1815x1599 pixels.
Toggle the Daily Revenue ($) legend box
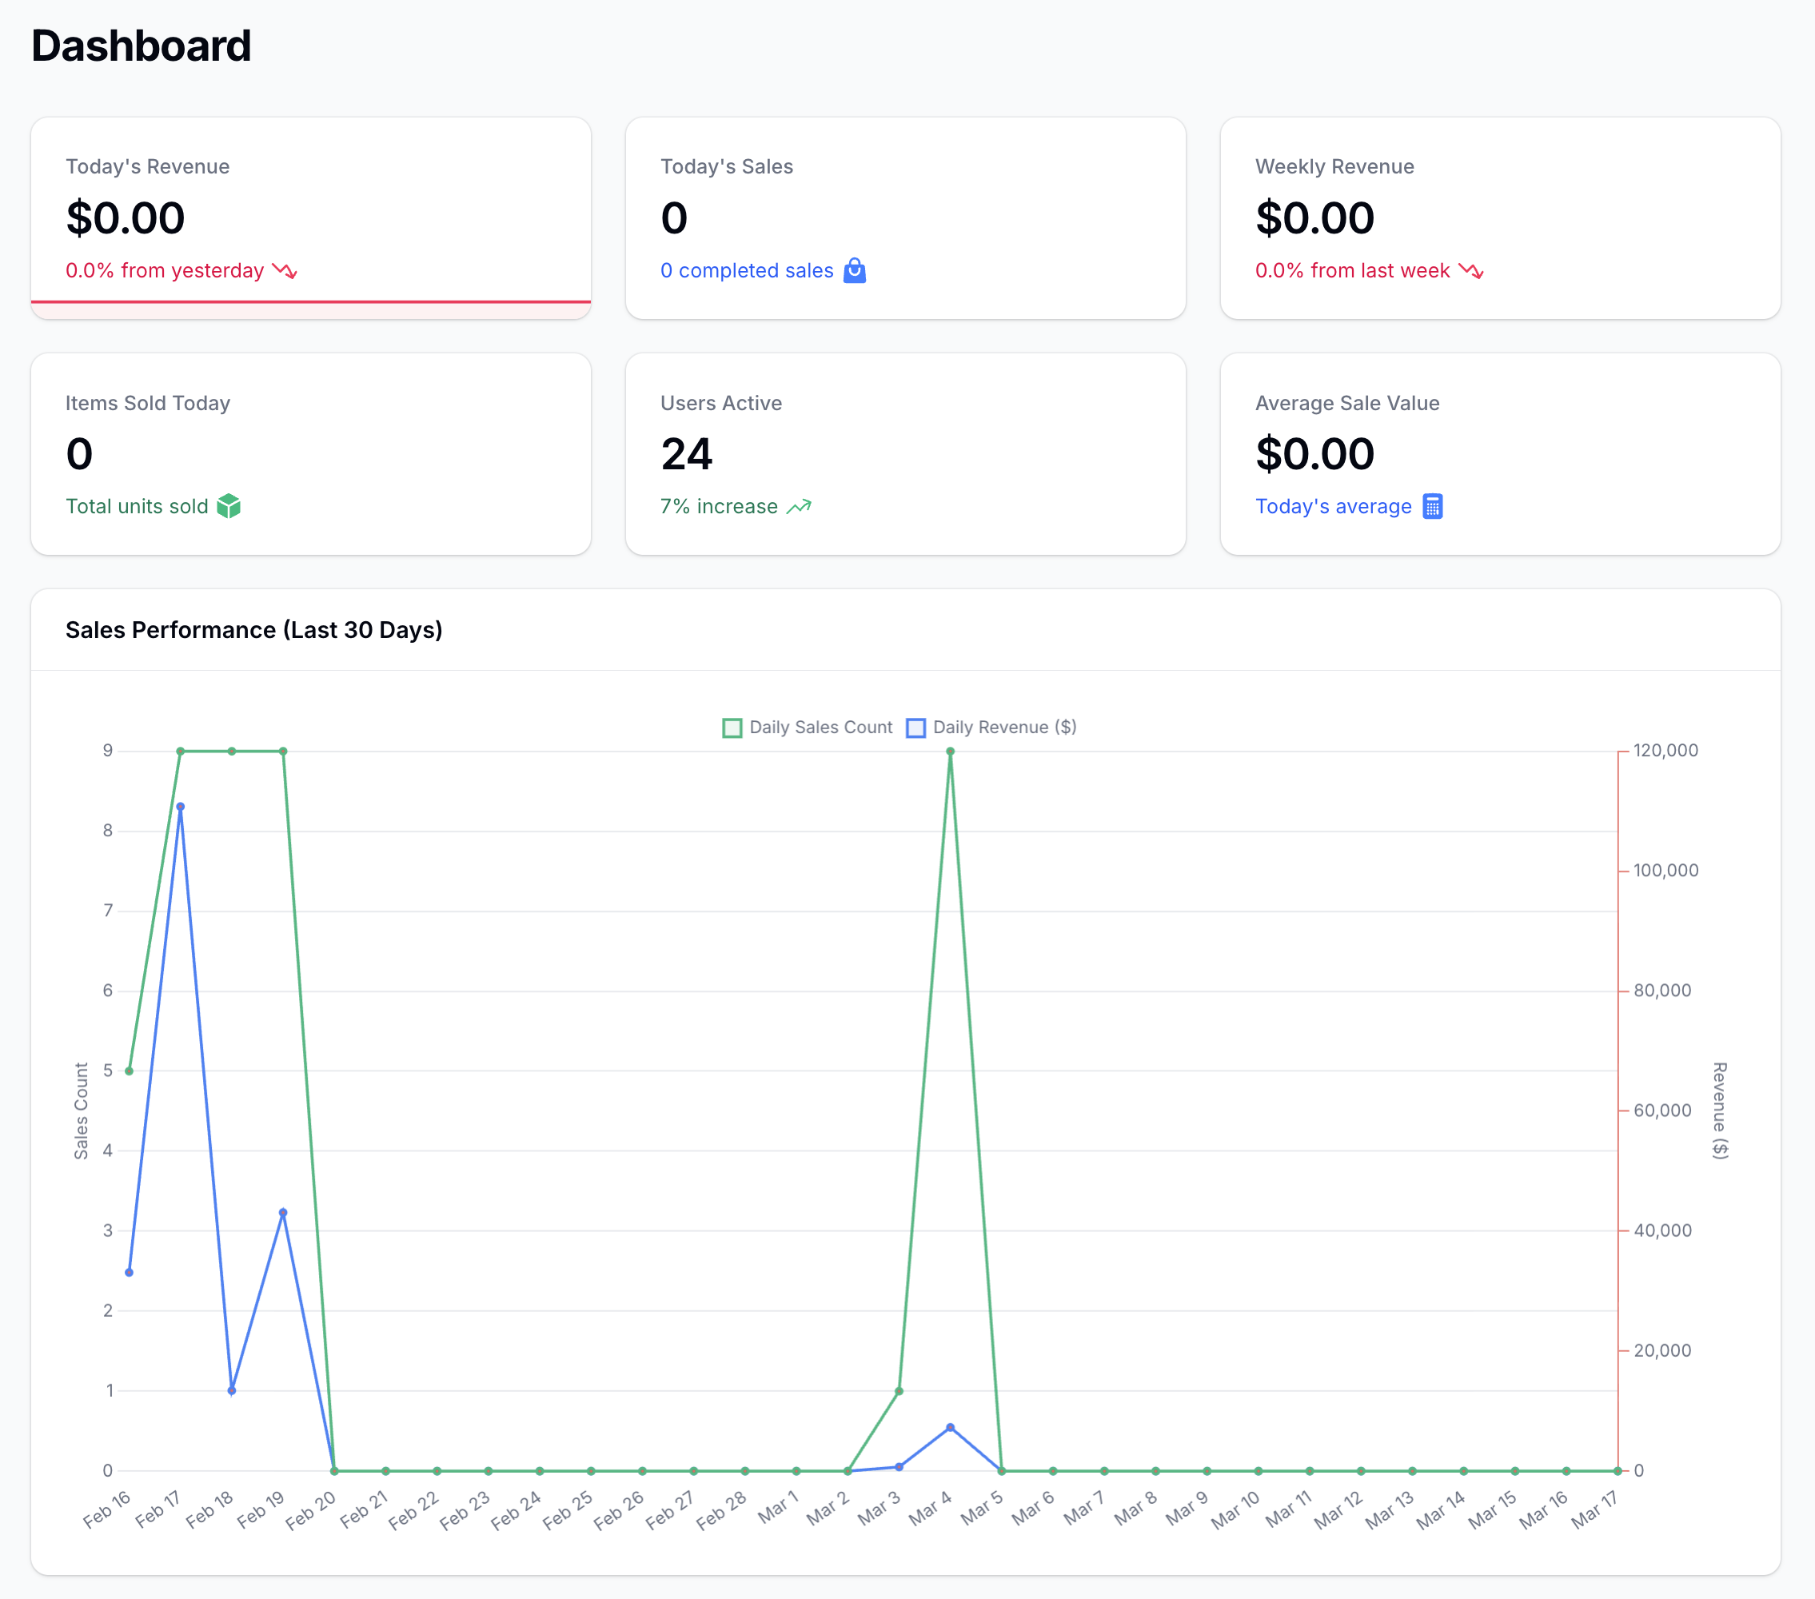pyautogui.click(x=915, y=728)
